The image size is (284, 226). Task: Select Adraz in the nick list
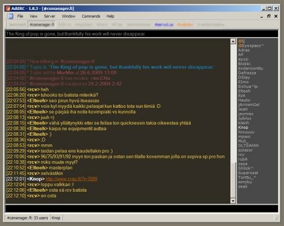pos(244,50)
